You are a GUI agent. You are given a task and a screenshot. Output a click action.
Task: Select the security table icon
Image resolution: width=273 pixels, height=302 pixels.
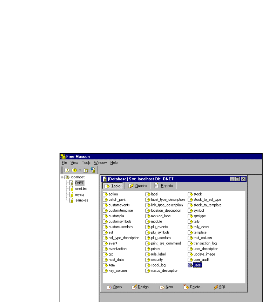point(148,260)
